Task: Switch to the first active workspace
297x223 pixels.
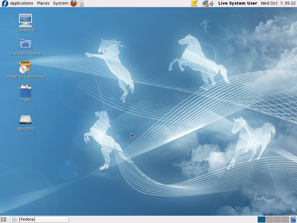Action: pyautogui.click(x=262, y=220)
